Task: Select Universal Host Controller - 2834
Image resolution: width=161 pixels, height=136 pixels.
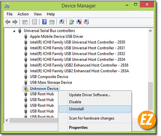Action: click(78, 60)
